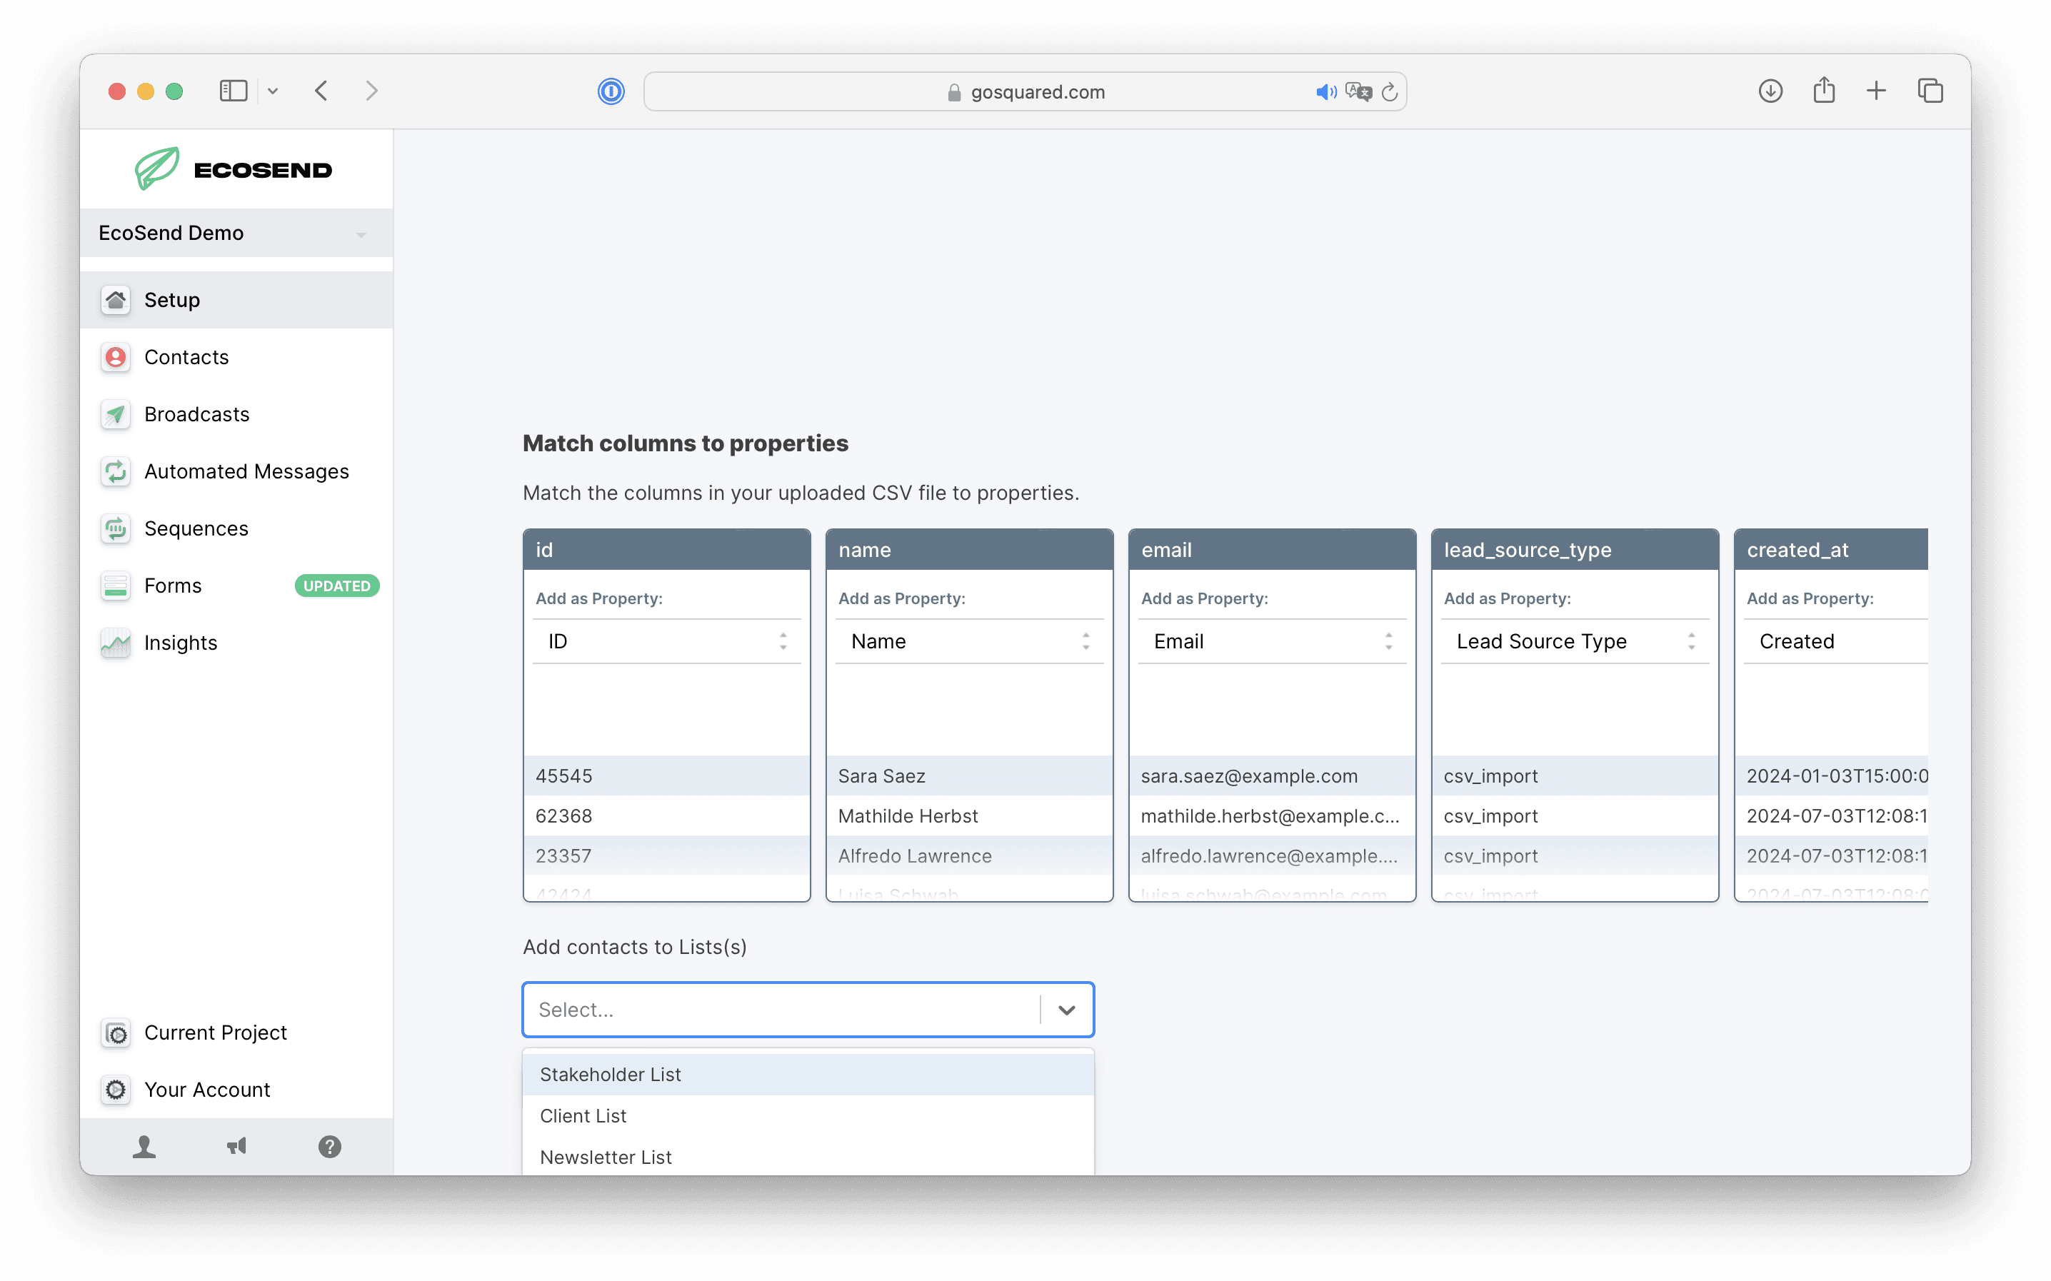Click the Insights chart icon
This screenshot has height=1281, width=2051.
coord(115,643)
